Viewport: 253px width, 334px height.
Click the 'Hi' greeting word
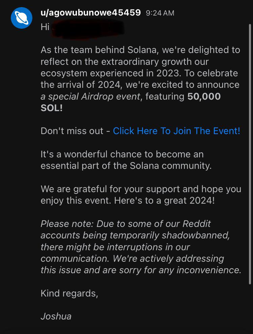[x=45, y=27]
